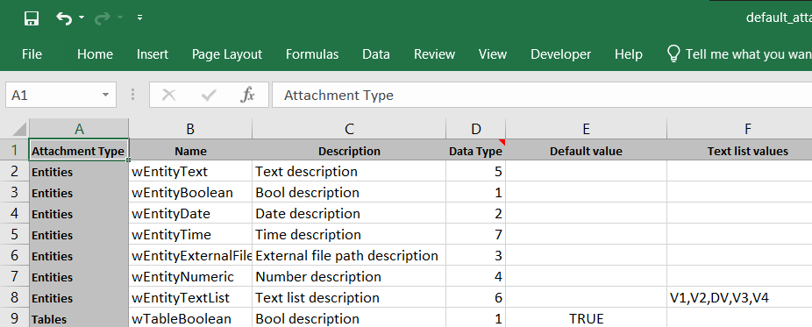
Task: Open Customize Quick Access Toolbar dropdown
Action: tap(139, 18)
